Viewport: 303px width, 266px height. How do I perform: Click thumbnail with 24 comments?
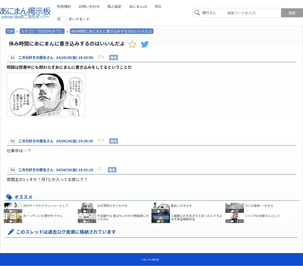click(x=161, y=208)
